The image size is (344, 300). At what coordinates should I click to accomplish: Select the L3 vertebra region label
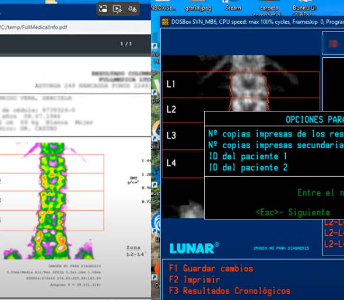[171, 135]
